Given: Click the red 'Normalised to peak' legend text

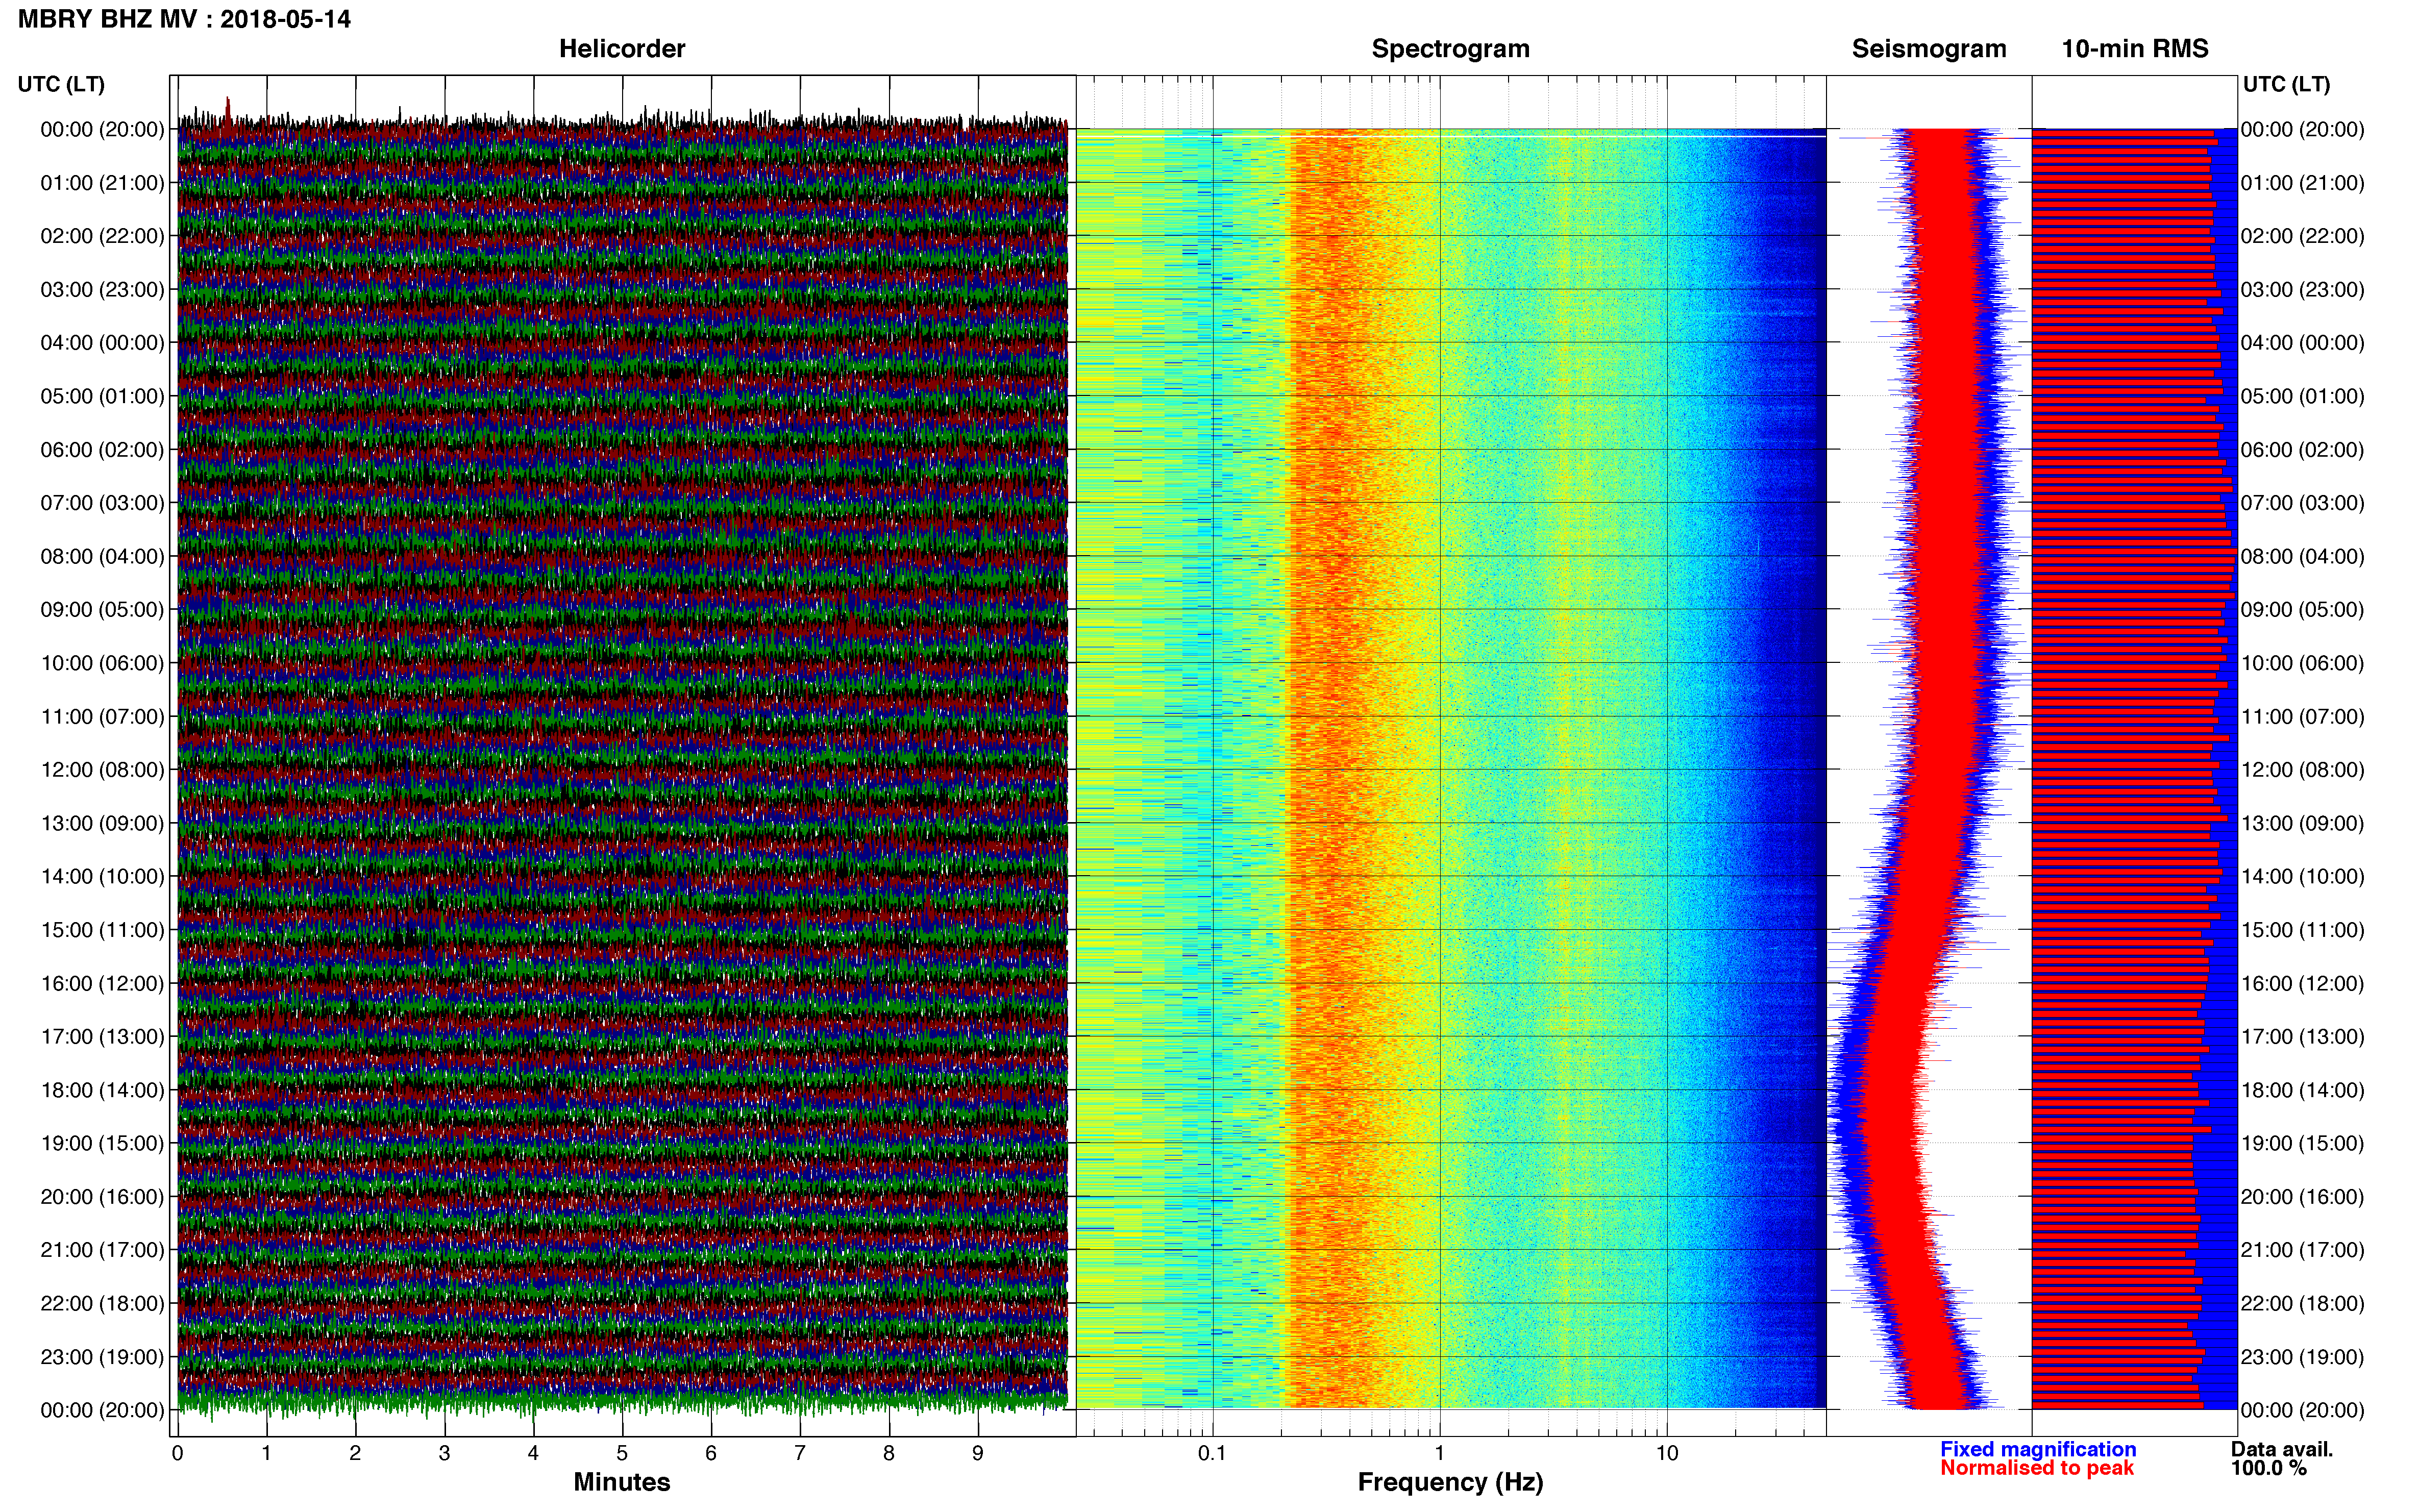Looking at the screenshot, I should [2037, 1469].
